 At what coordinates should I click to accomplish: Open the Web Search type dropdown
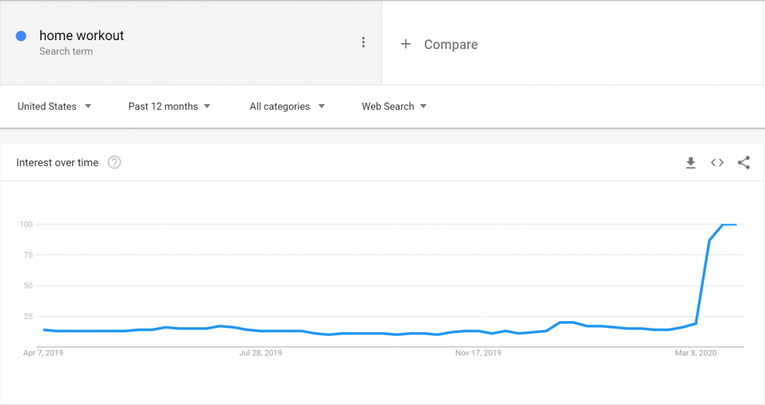[x=394, y=106]
